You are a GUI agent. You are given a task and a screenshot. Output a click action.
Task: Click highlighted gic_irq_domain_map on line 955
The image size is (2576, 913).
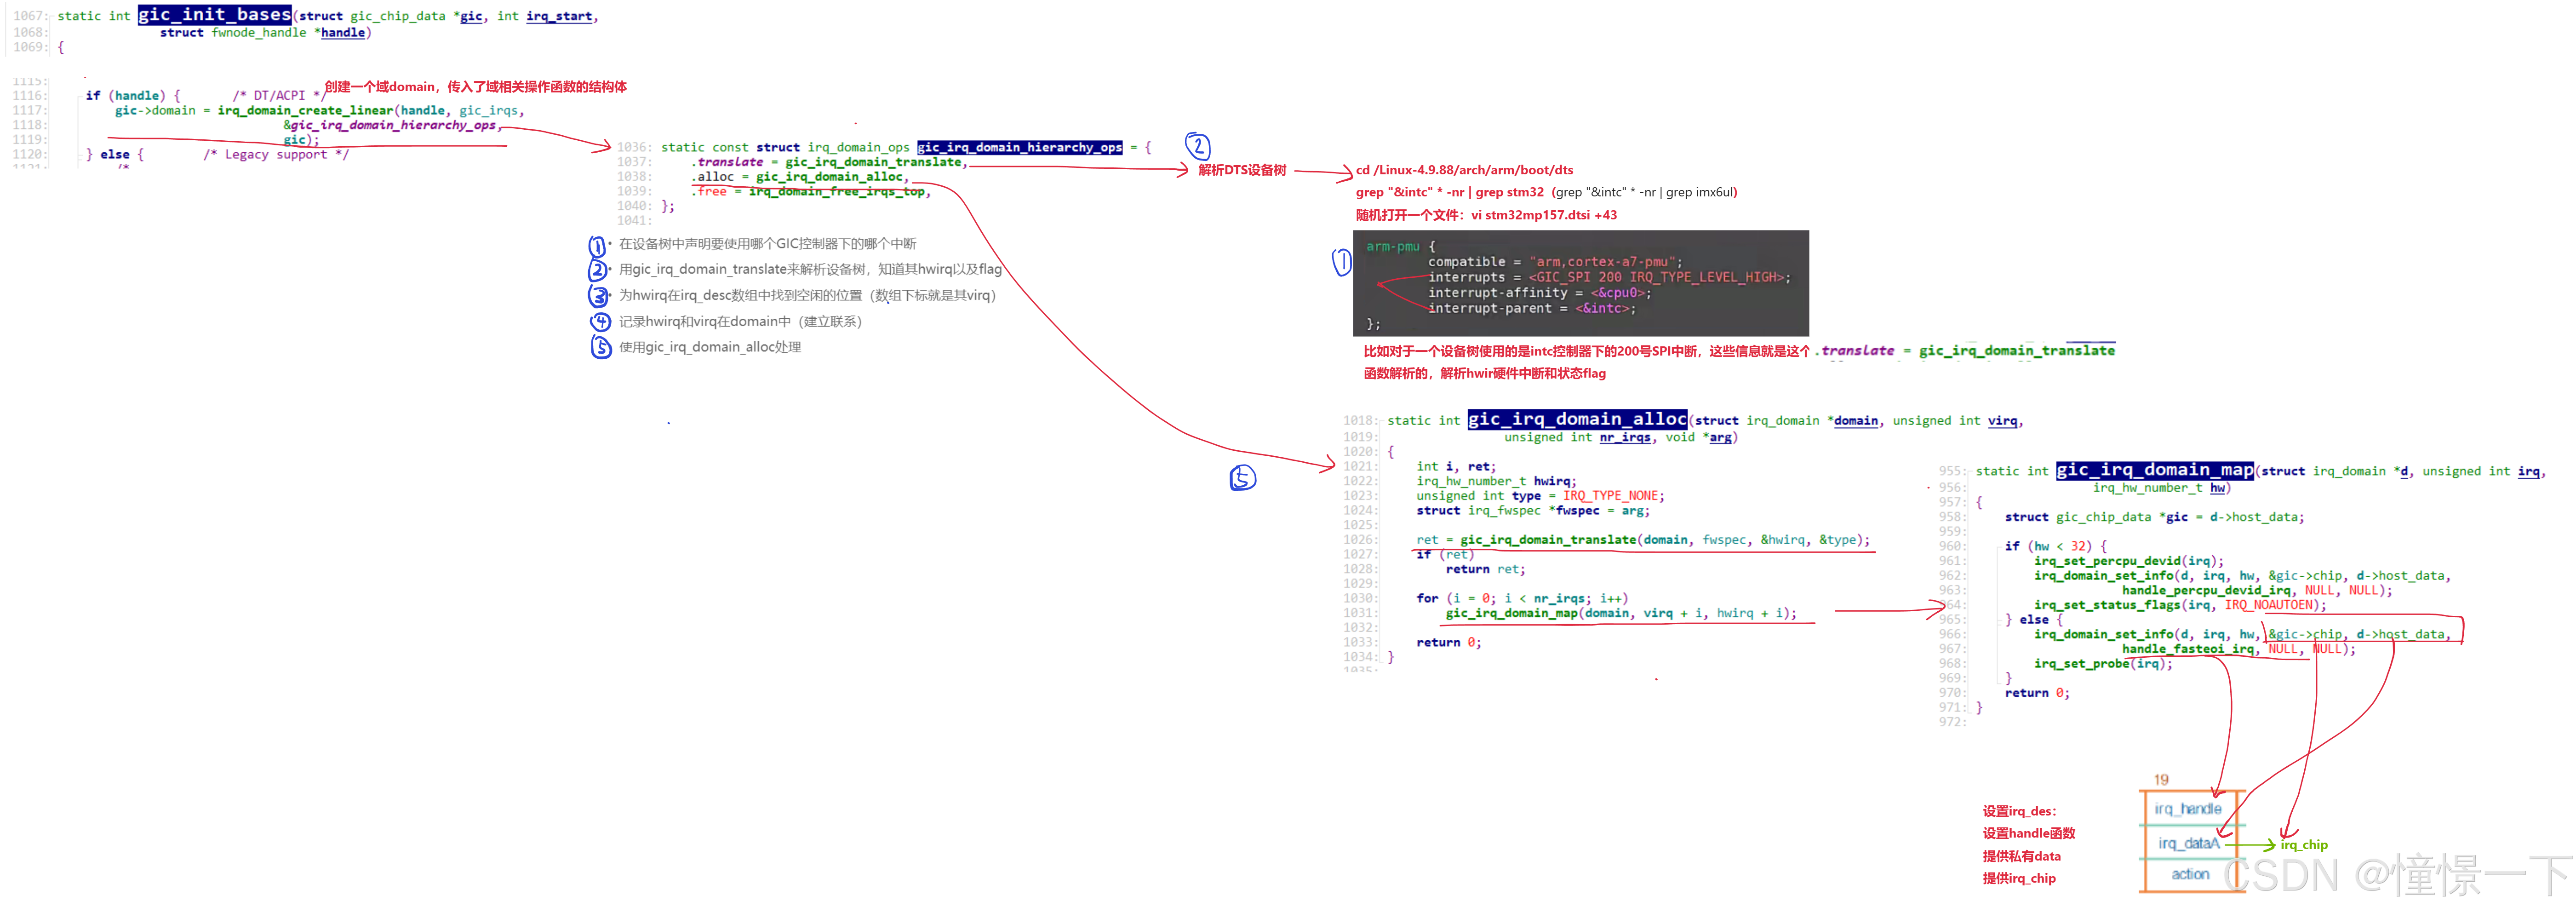(x=2154, y=471)
